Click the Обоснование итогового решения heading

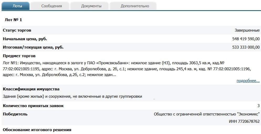click(x=37, y=130)
